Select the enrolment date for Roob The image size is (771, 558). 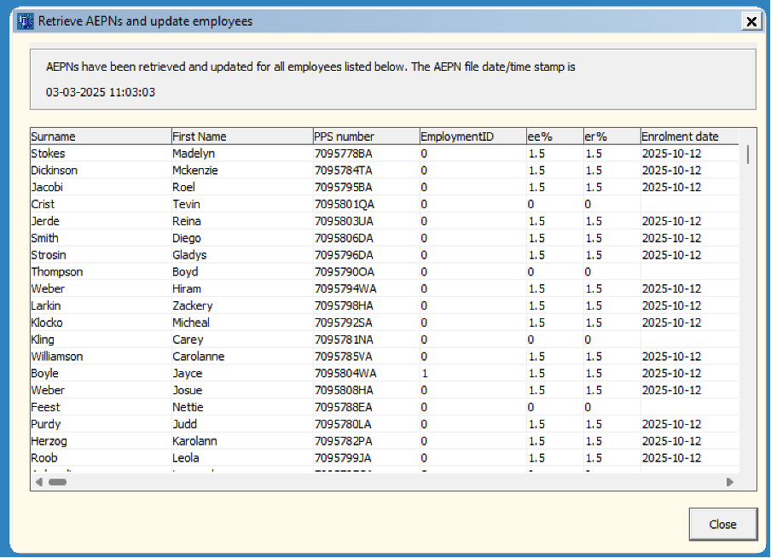coord(671,457)
